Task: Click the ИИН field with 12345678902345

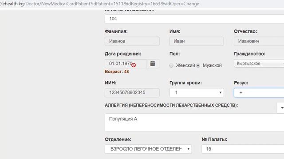Action: pos(132,92)
